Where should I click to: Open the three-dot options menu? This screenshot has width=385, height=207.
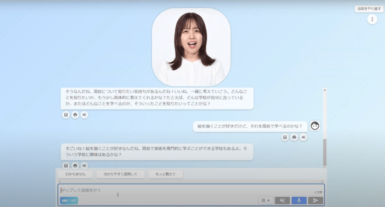(372, 20)
